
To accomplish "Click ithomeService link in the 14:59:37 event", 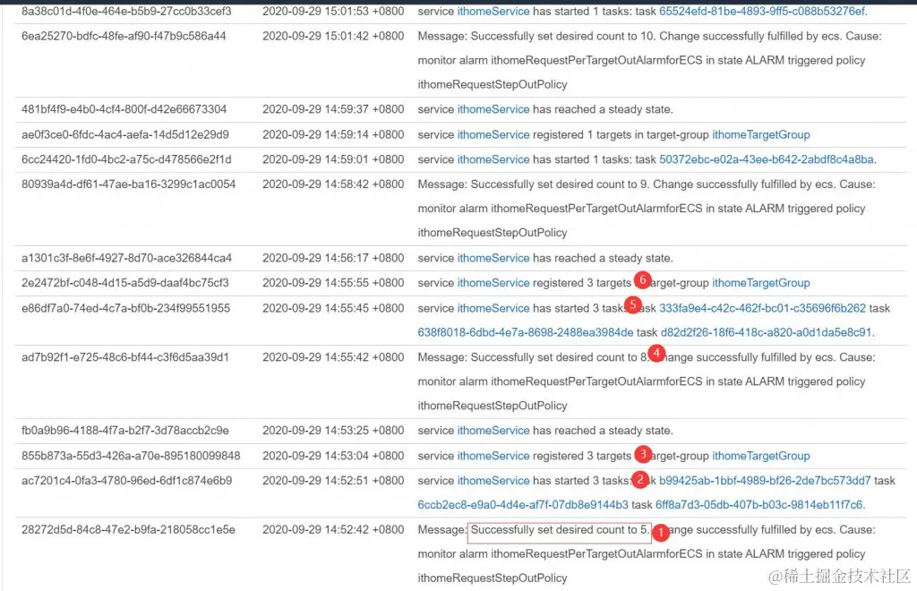I will 493,109.
